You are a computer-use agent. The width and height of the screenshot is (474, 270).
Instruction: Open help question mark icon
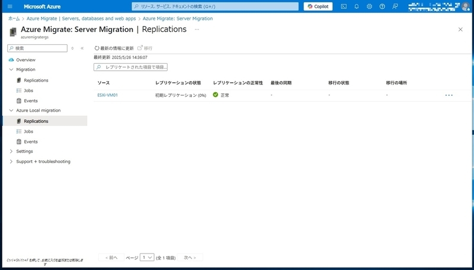382,6
